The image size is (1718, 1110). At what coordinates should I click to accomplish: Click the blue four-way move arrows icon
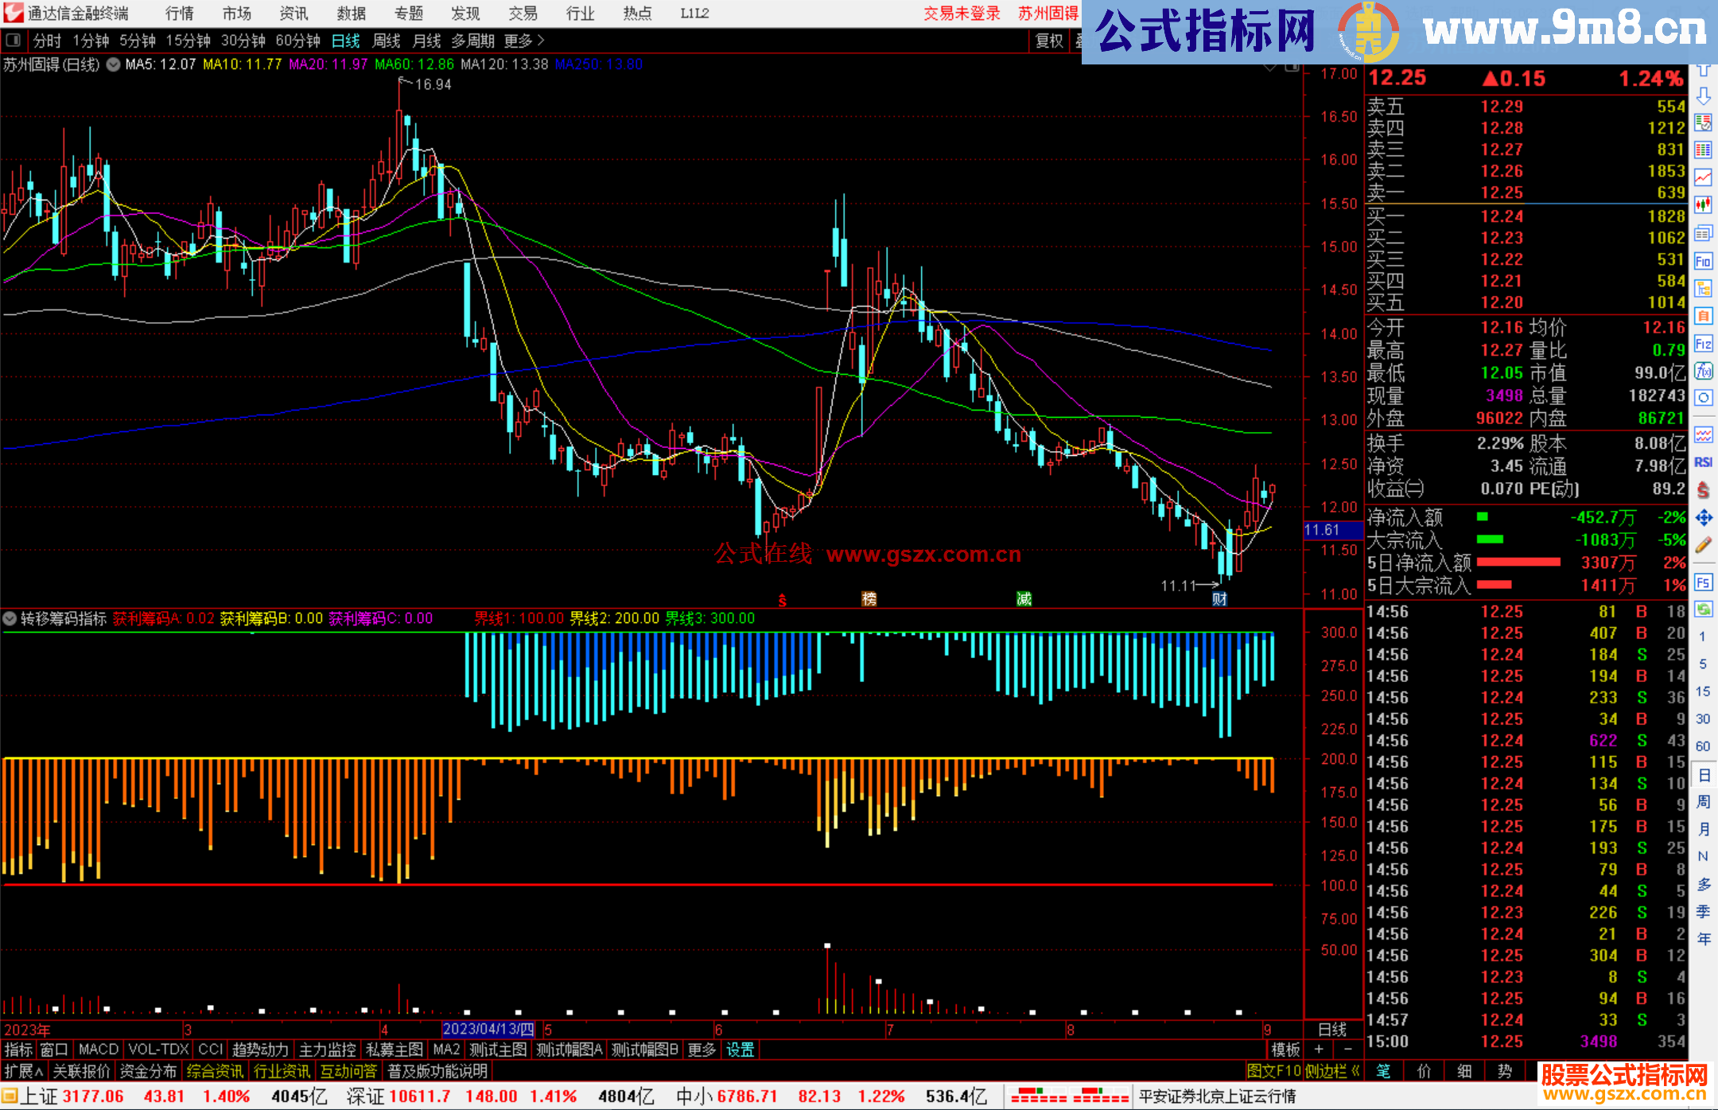[x=1703, y=518]
